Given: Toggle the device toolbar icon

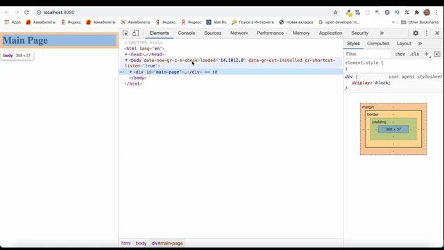Looking at the screenshot, I should coord(136,33).
